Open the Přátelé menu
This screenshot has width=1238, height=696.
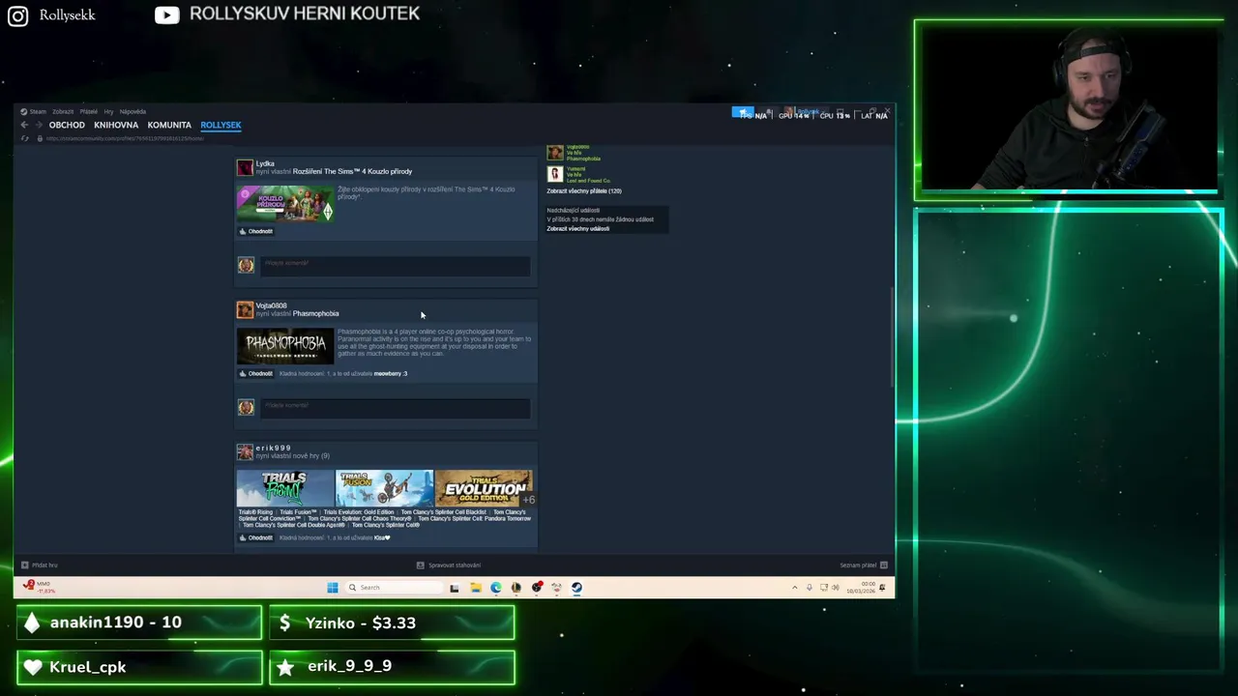pyautogui.click(x=89, y=112)
